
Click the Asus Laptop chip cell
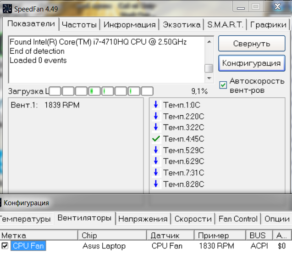pos(104,246)
